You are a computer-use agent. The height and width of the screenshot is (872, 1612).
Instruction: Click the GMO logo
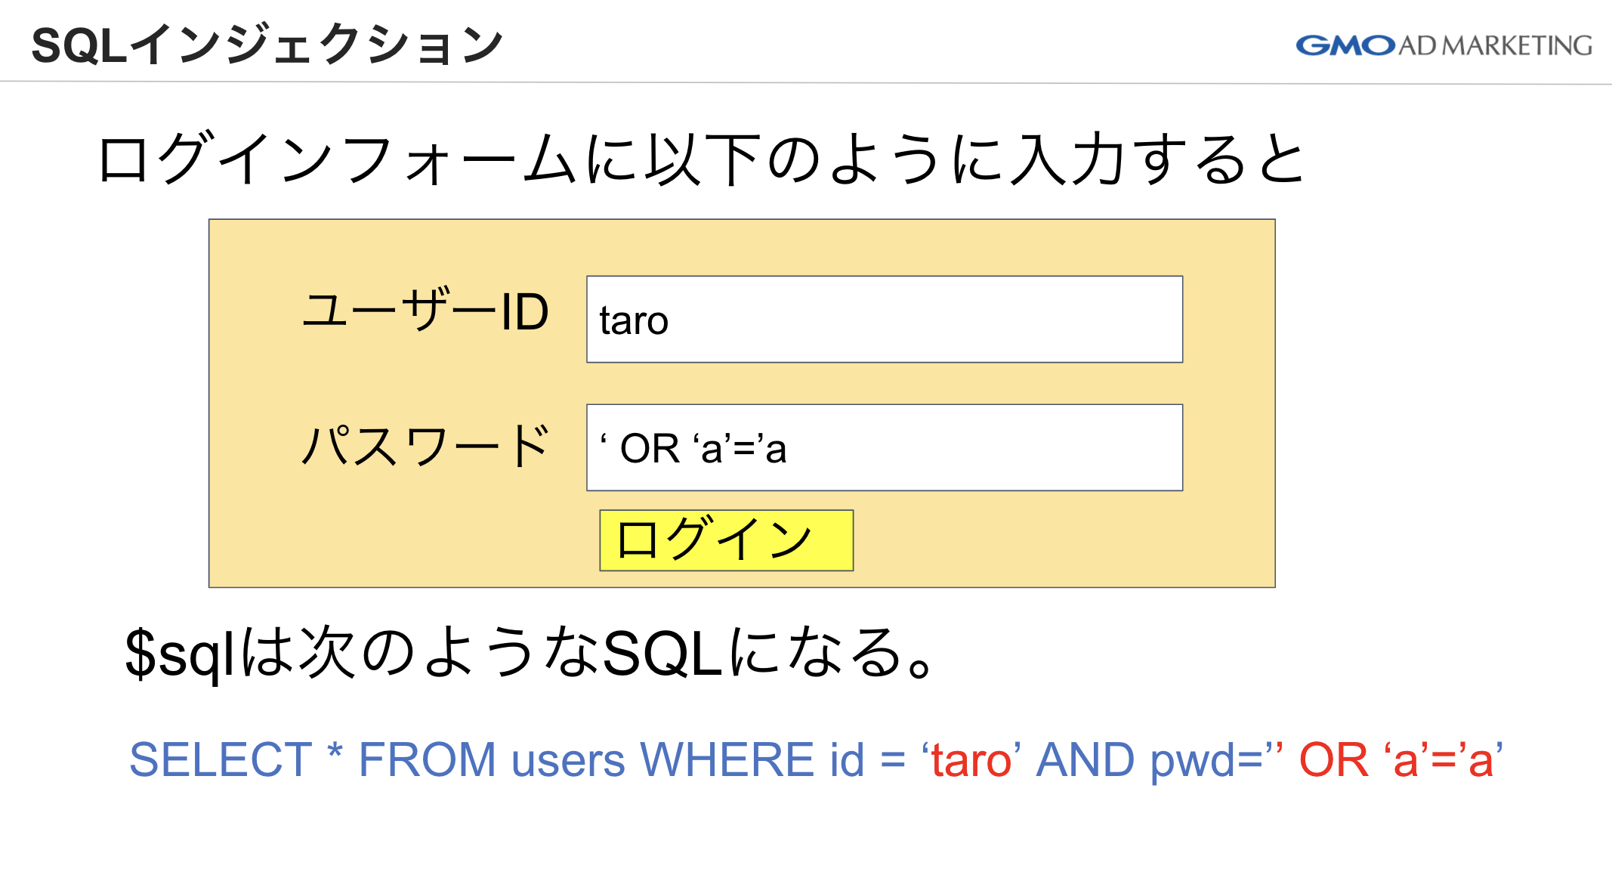tap(1345, 45)
